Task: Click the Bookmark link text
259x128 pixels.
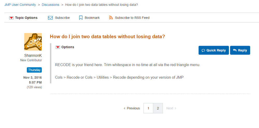Action: [x=92, y=18]
